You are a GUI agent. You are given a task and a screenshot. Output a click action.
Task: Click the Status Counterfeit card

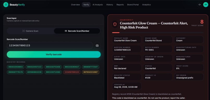(x=158, y=67)
